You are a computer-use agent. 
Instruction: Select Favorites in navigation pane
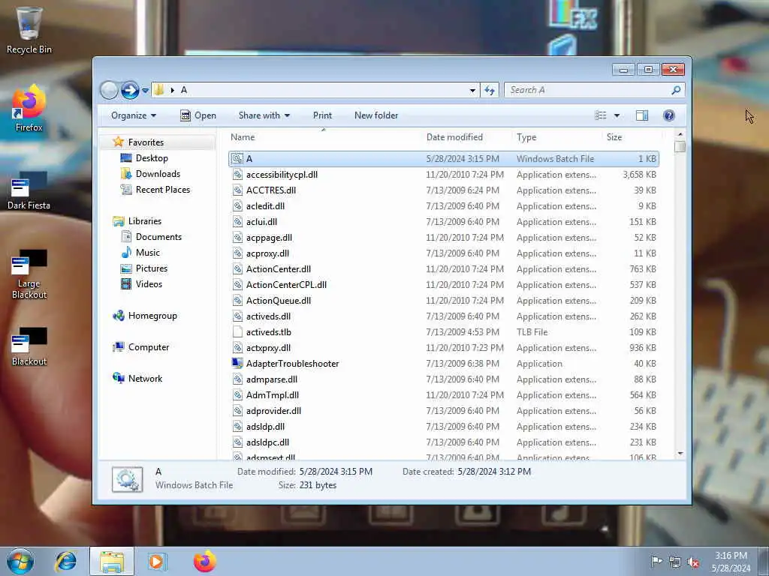tap(146, 142)
